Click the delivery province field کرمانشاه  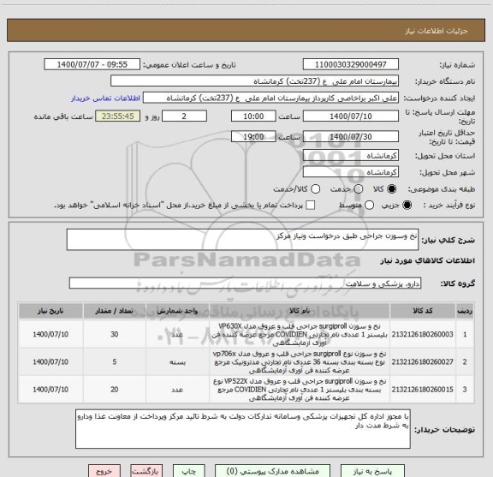pyautogui.click(x=351, y=156)
